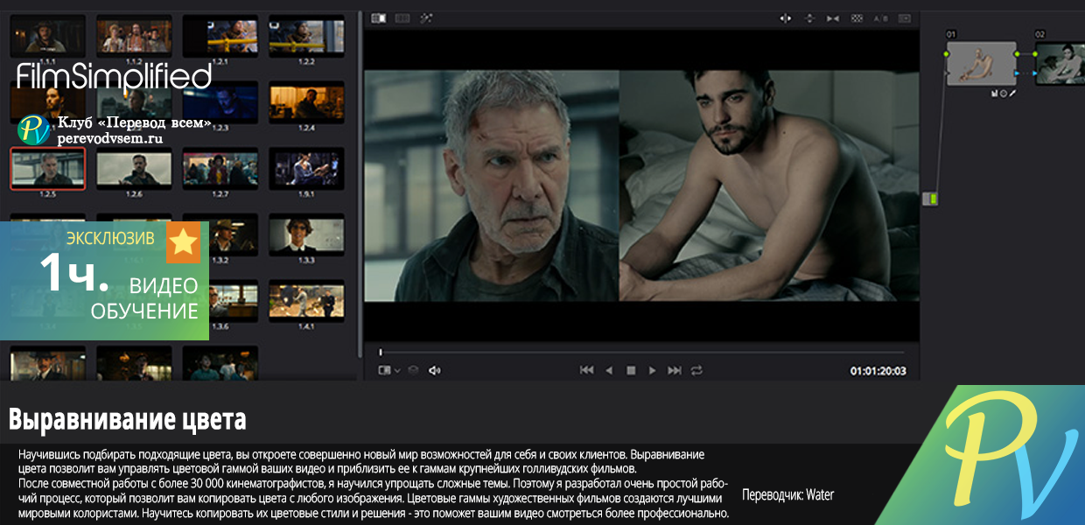Image resolution: width=1085 pixels, height=525 pixels.
Task: Select gallery still 1.2.7
Action: (x=220, y=169)
